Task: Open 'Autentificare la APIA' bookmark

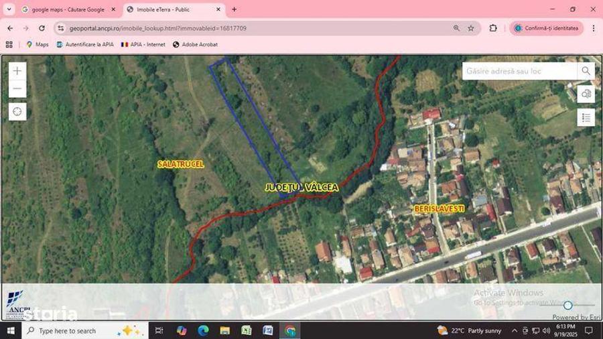Action: point(85,45)
